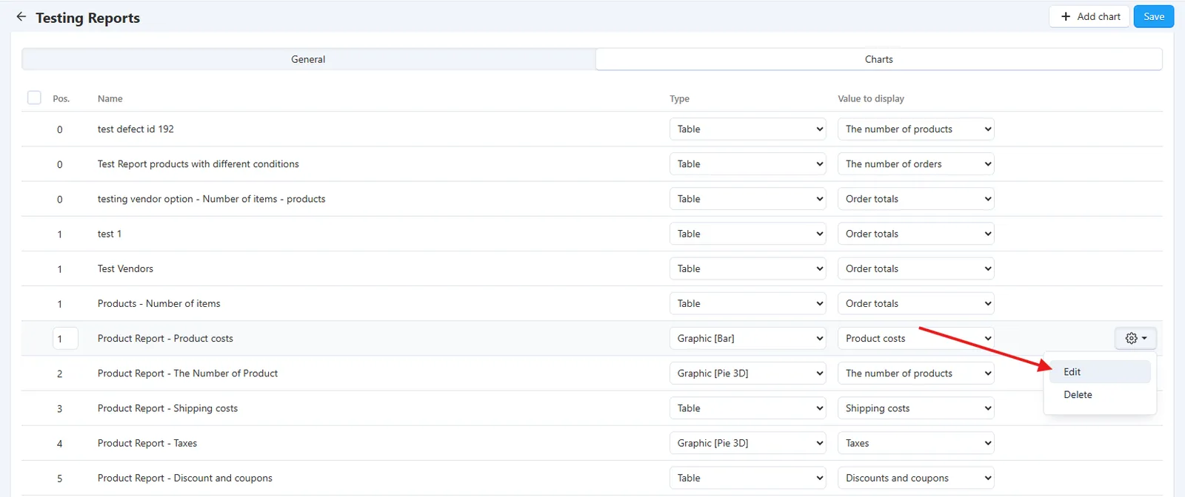Screen dimensions: 1185x497
Task: Tick the select-all checkbox in the table header
Action: tap(34, 98)
